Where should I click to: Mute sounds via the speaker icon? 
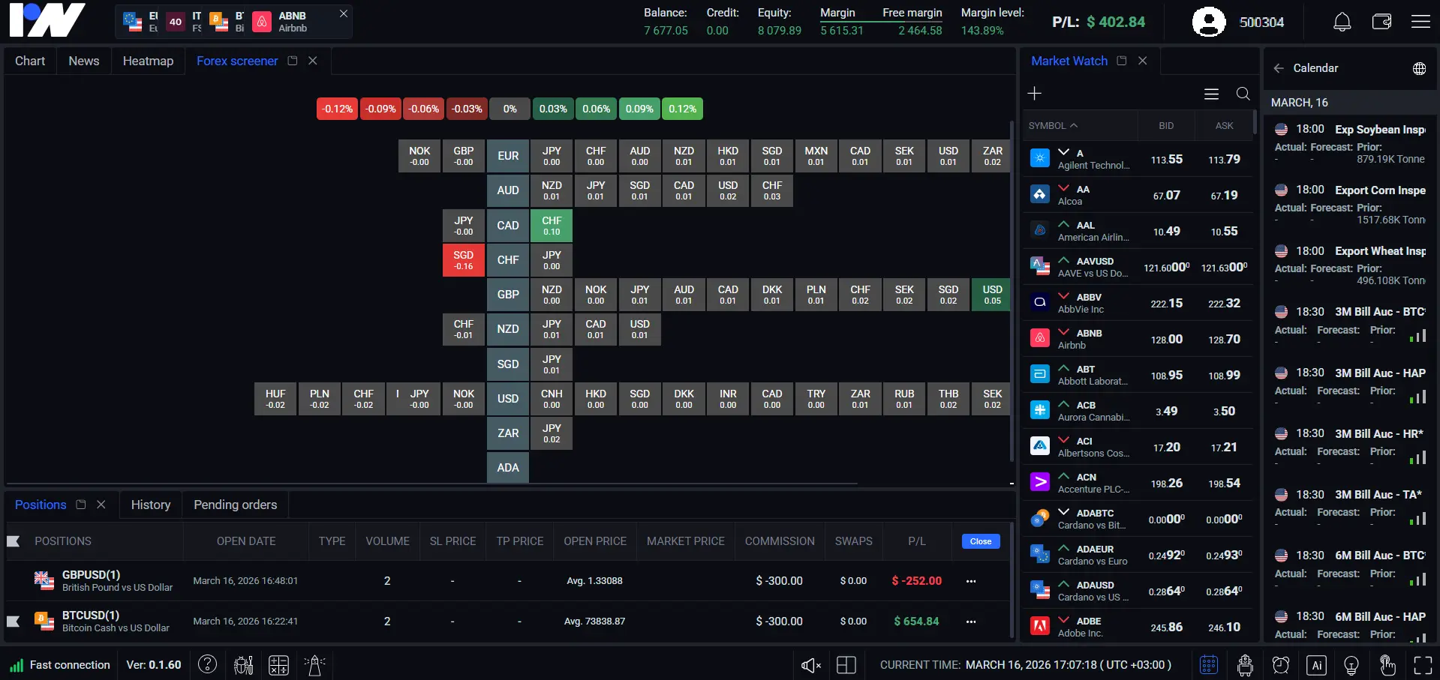coord(810,665)
